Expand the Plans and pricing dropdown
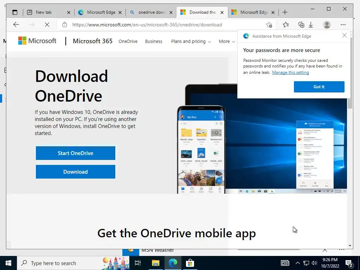360x270 pixels. [191, 41]
